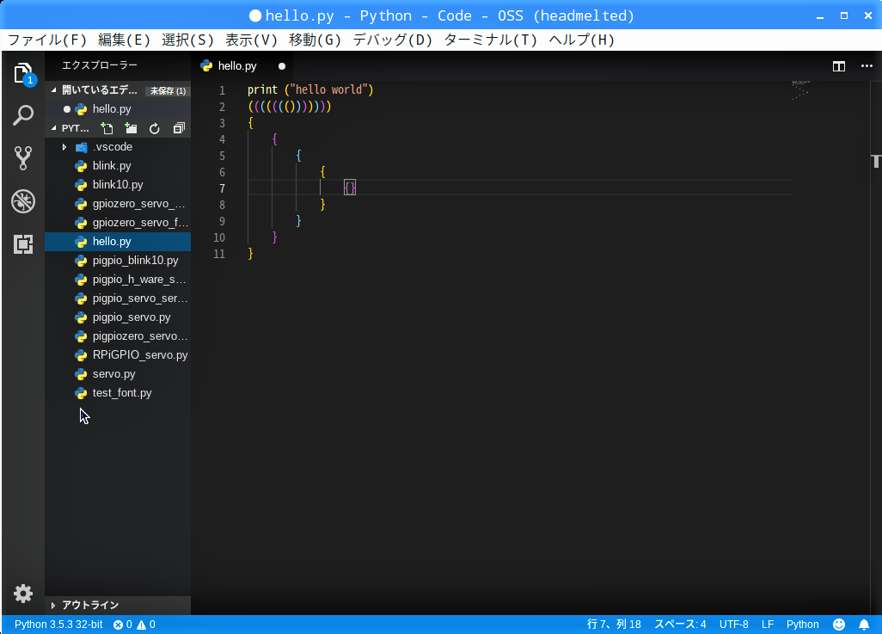882x634 pixels.
Task: Click the editor minimap preview
Action: coord(801,90)
